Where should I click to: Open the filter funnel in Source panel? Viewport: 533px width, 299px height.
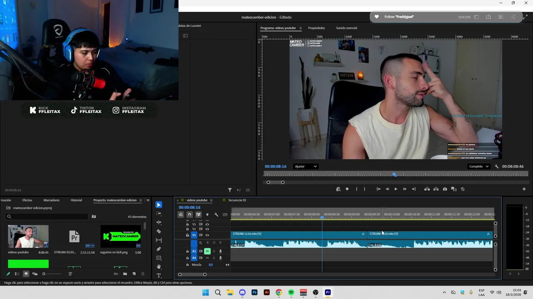coord(229,190)
